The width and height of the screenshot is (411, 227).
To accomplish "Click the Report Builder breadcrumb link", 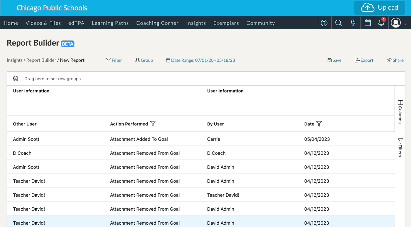I will coord(41,60).
